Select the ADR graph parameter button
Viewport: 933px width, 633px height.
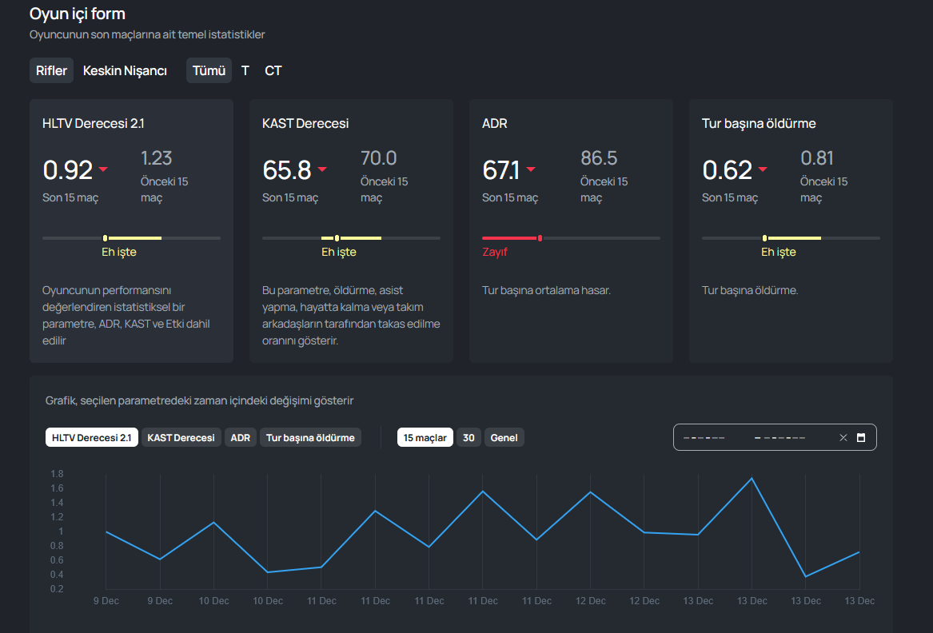click(241, 437)
